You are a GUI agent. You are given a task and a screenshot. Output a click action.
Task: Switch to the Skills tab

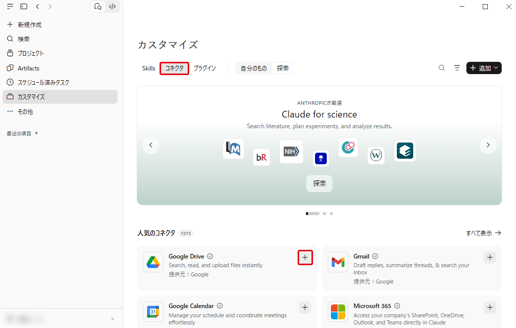pos(148,68)
